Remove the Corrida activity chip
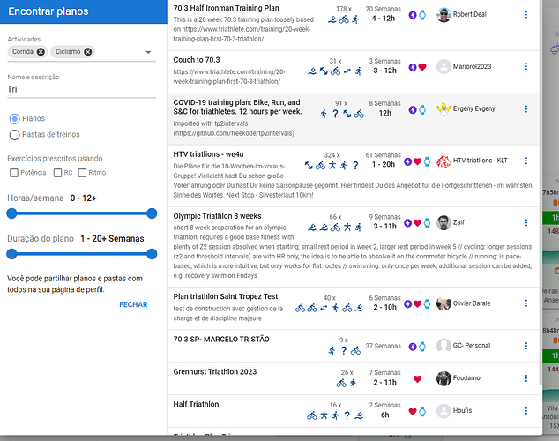559x441 pixels. [x=41, y=53]
